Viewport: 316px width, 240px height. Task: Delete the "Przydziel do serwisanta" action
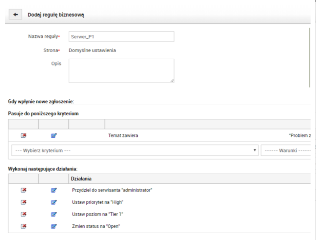tap(23, 190)
